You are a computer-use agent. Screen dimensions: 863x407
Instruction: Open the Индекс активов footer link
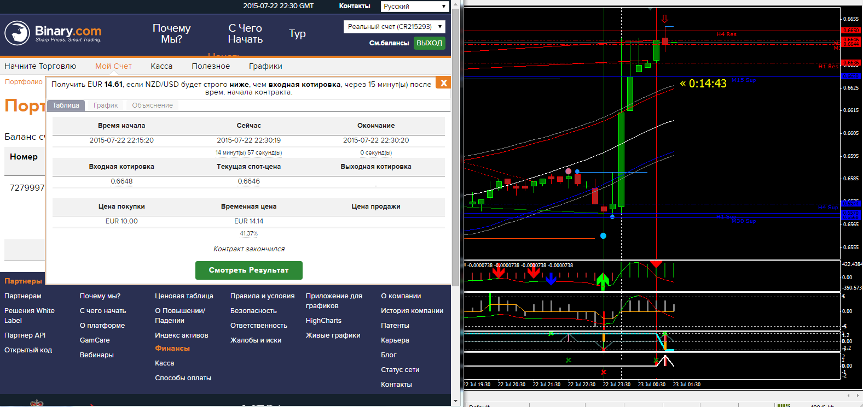182,335
